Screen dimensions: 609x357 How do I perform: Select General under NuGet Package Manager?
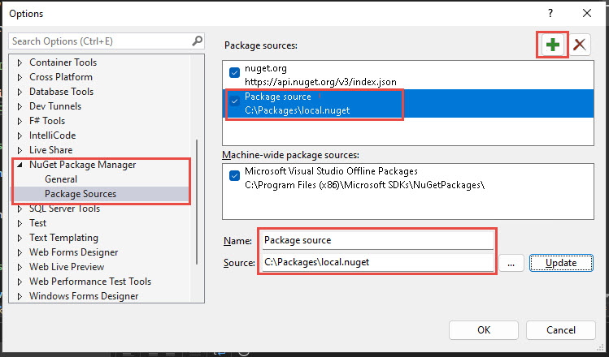point(61,179)
